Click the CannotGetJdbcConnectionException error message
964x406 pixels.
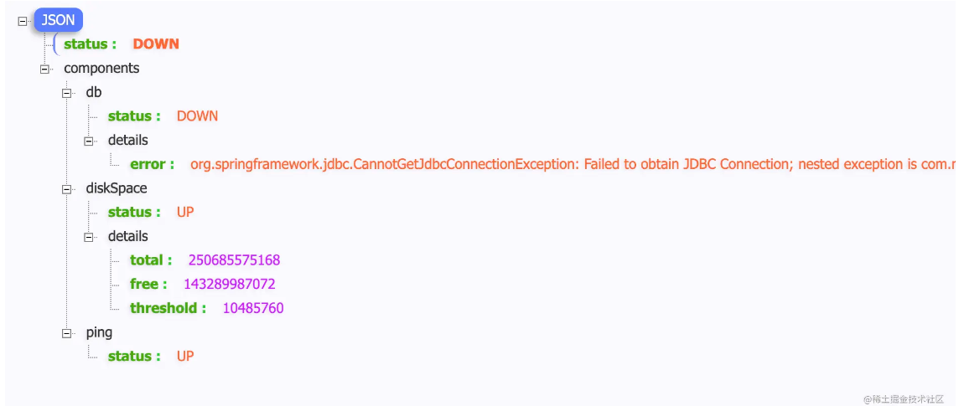pyautogui.click(x=573, y=164)
